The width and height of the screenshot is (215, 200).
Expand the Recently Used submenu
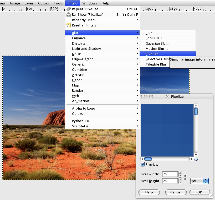tap(103, 20)
